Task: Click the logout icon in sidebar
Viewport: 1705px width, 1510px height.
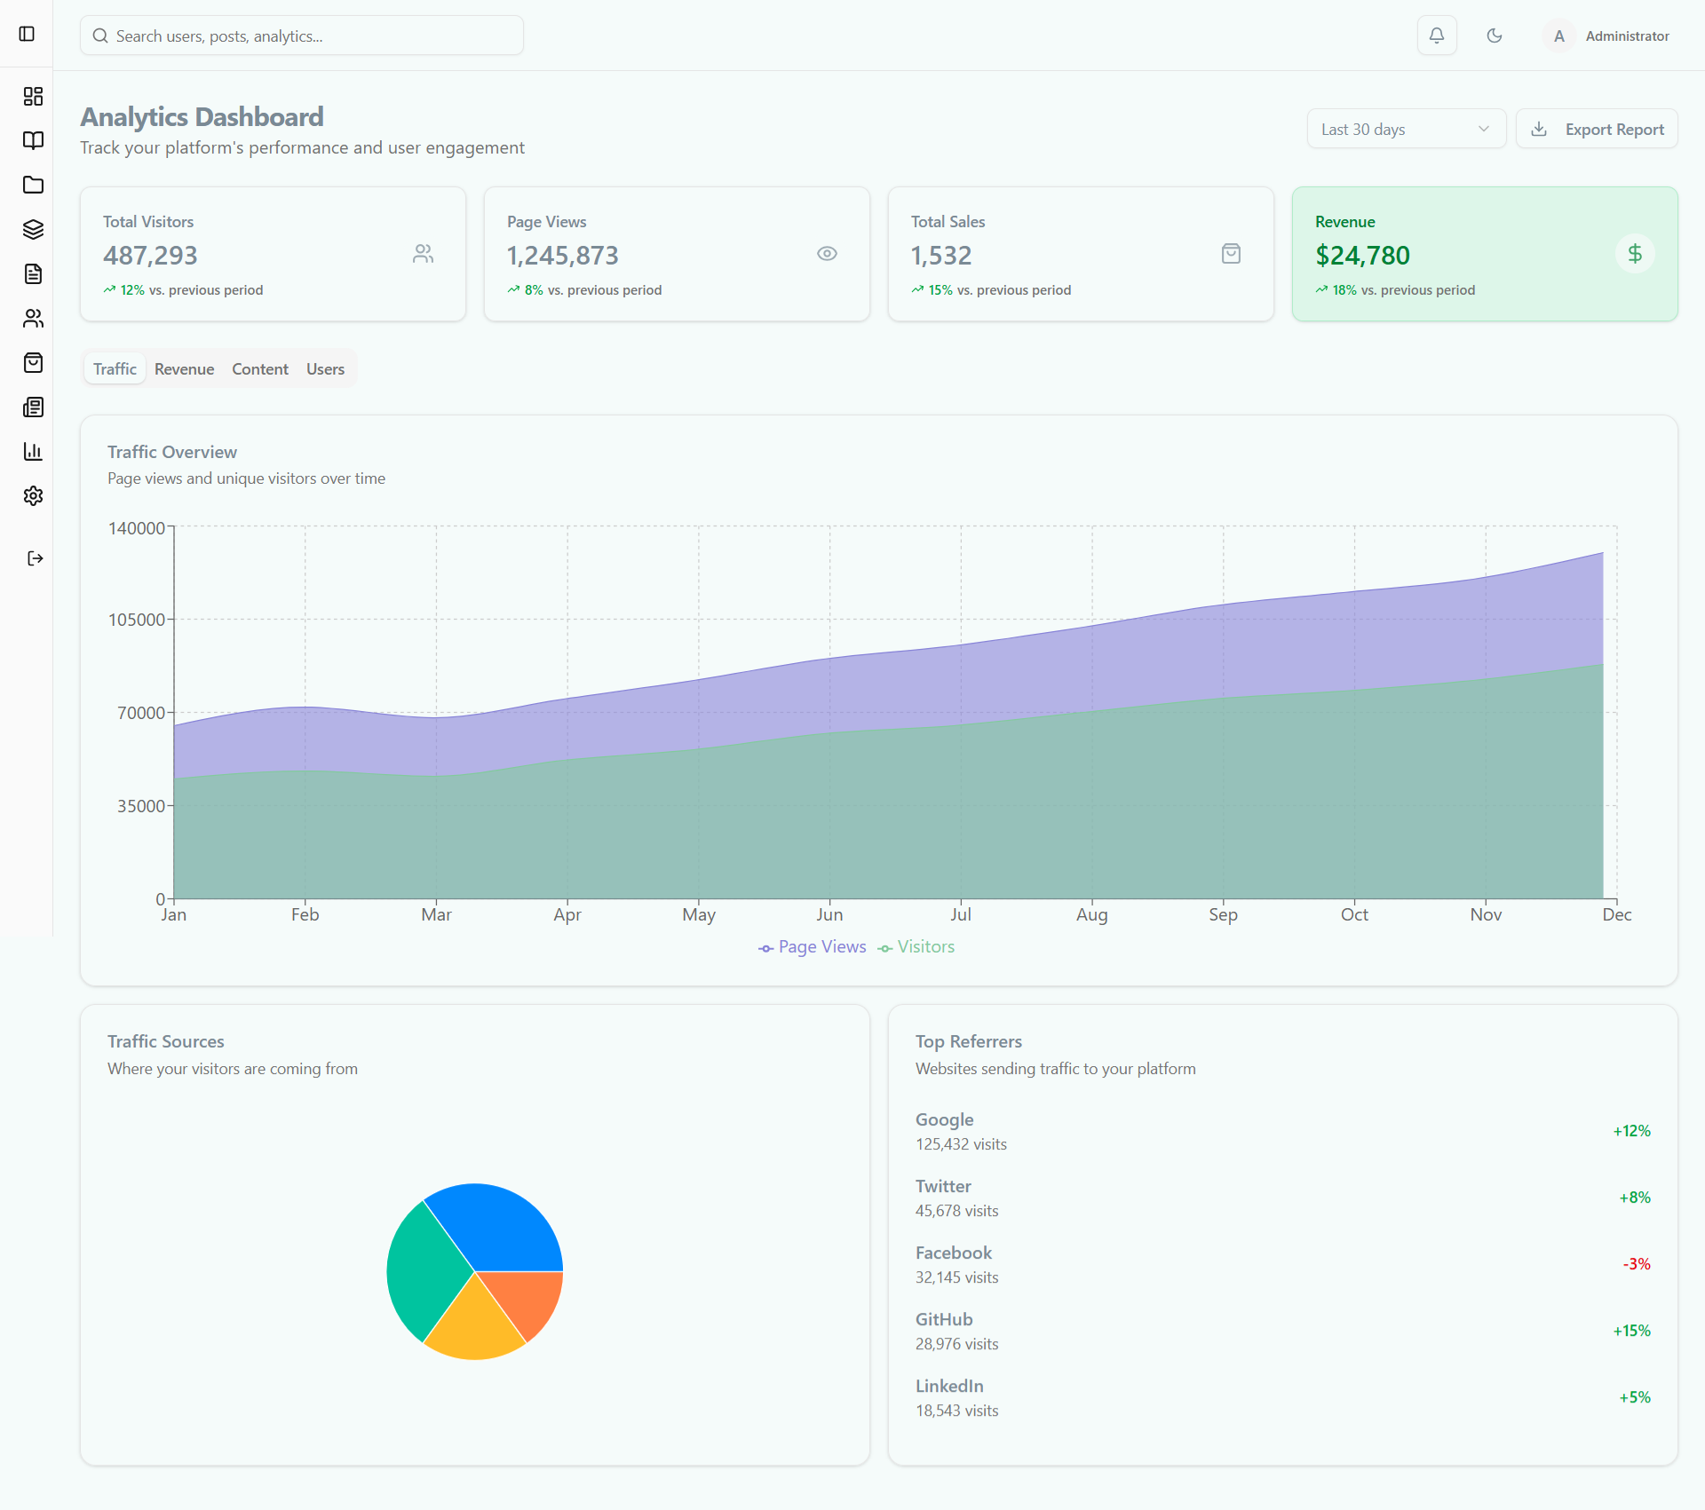Action: 35,558
